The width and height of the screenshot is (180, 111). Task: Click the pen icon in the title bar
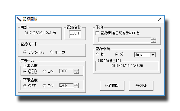click(x=19, y=19)
